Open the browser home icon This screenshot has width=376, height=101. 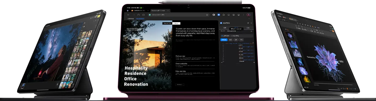138,15
